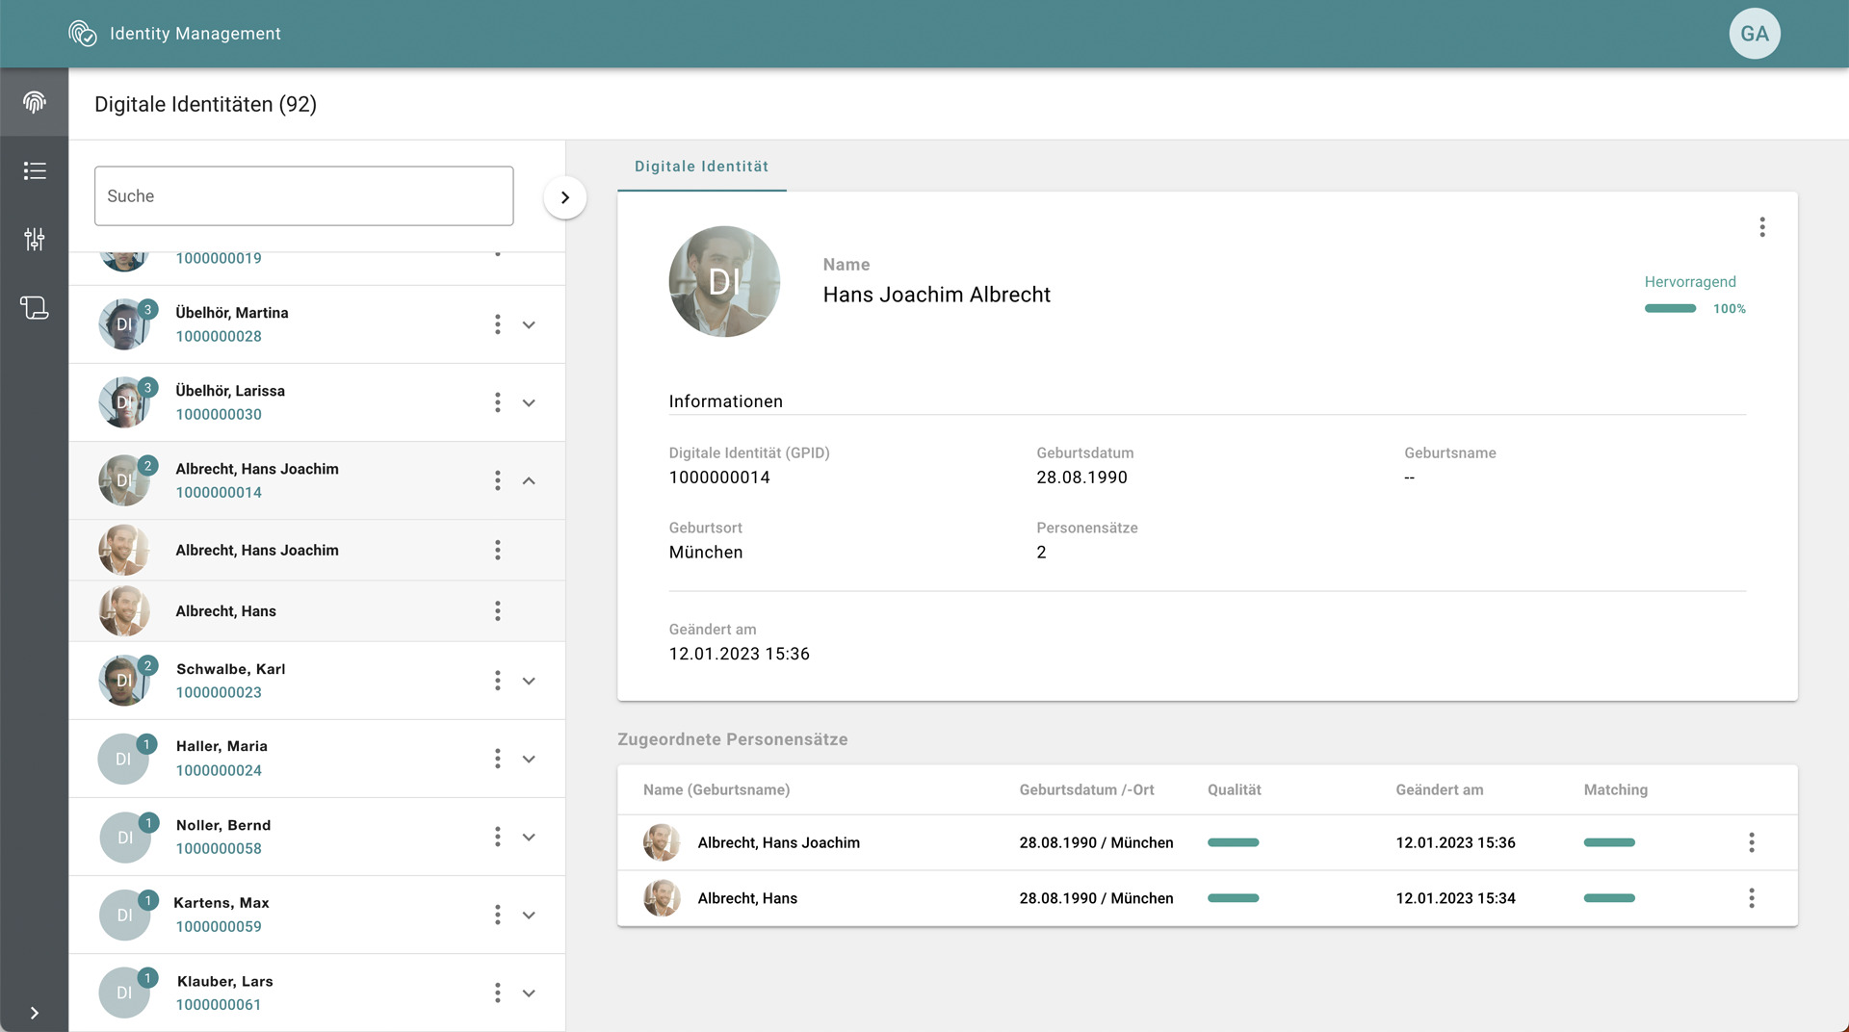Focus the Suche search field
The image size is (1849, 1032).
(304, 196)
